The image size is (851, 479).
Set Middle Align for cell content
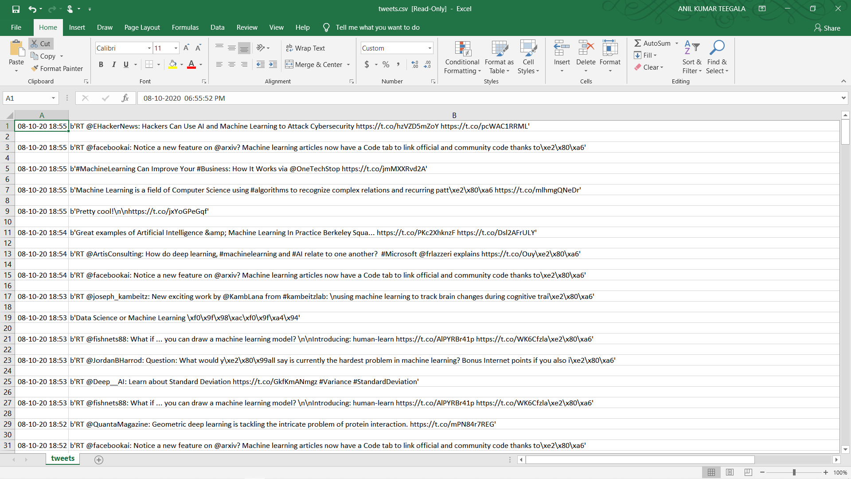pyautogui.click(x=231, y=48)
